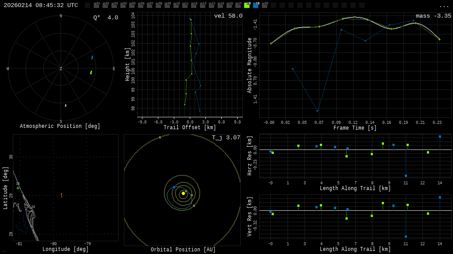The width and height of the screenshot is (453, 254).
Task: Click the green station 18 cross on the map
Action: 18,188
